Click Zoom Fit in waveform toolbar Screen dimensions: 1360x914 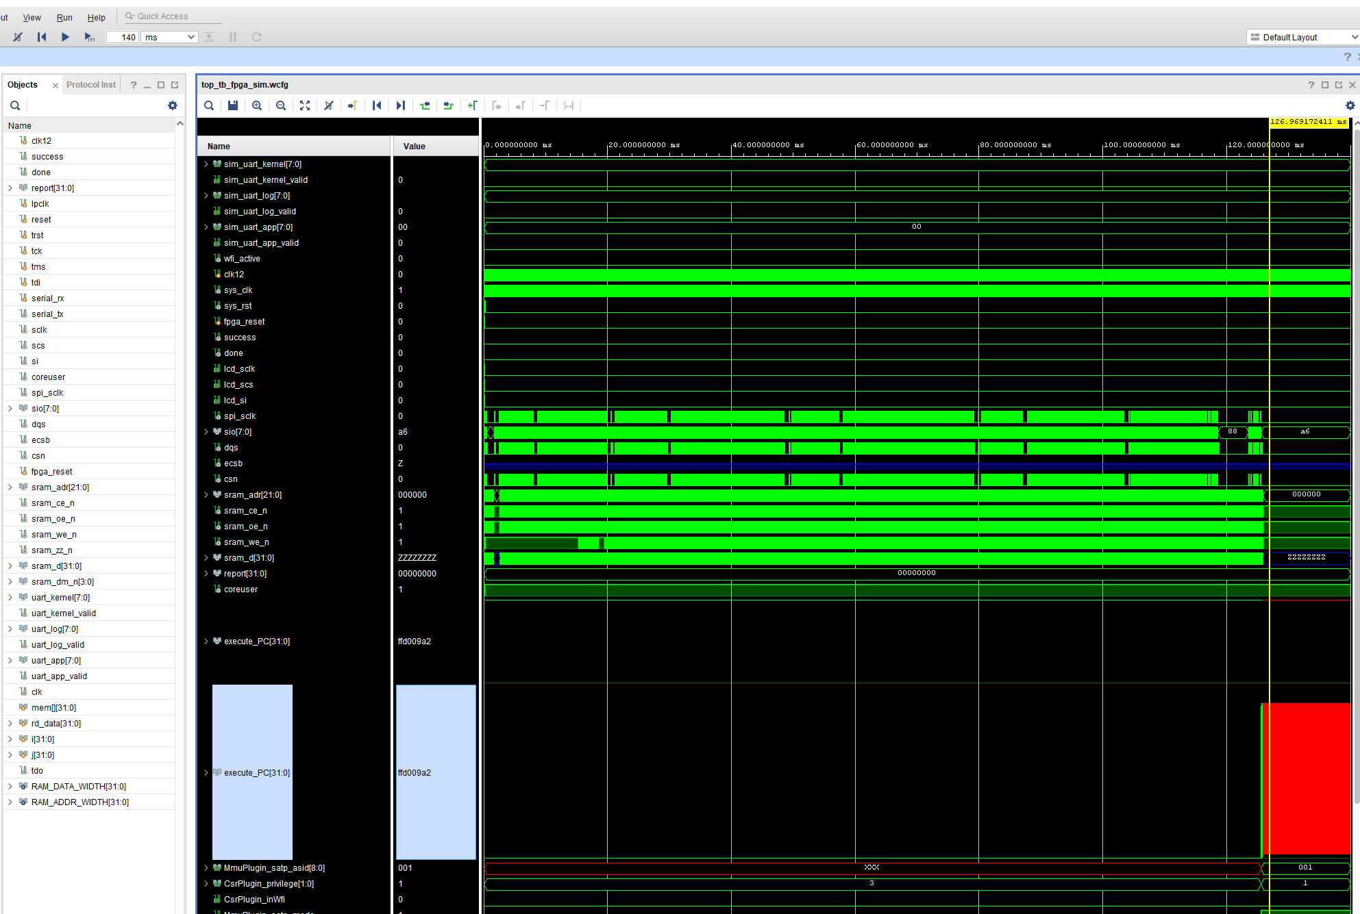coord(305,105)
